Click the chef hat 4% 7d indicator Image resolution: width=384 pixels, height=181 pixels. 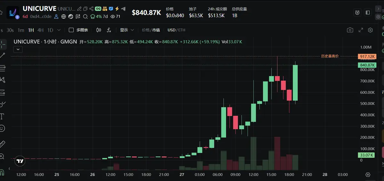[x=99, y=17]
